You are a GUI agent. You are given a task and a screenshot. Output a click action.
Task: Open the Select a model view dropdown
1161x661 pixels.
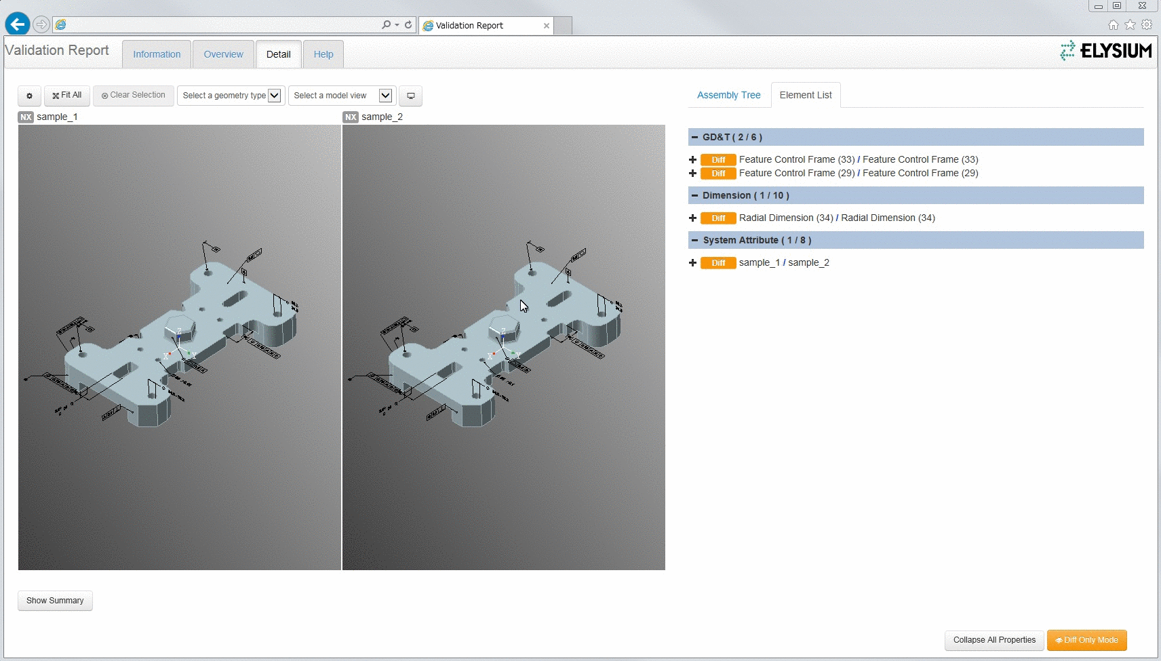point(341,96)
